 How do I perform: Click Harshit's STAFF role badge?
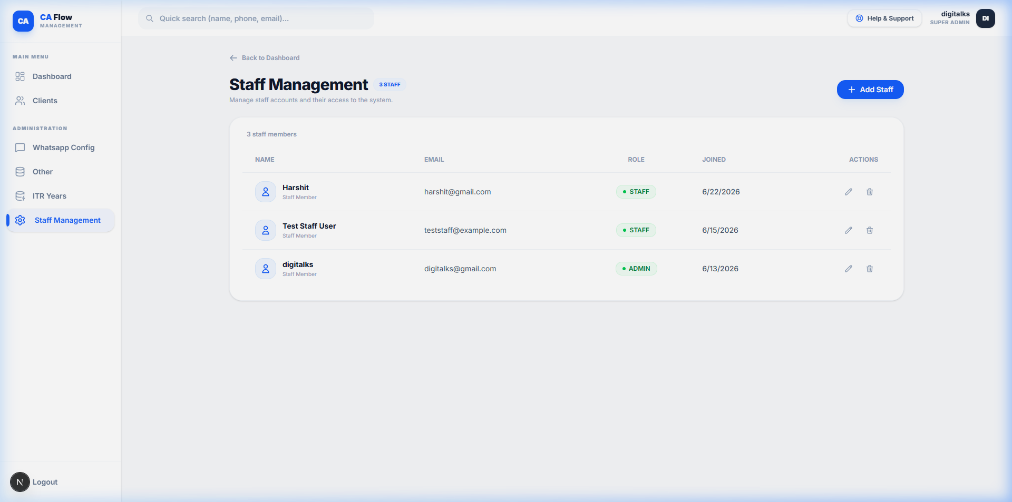[636, 192]
